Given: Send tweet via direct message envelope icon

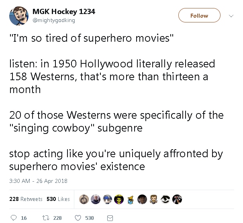Looking at the screenshot, I should [110, 218].
